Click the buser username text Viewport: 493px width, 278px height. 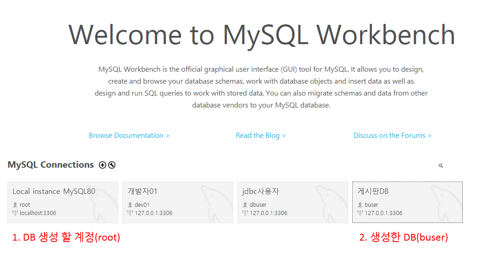(x=371, y=204)
